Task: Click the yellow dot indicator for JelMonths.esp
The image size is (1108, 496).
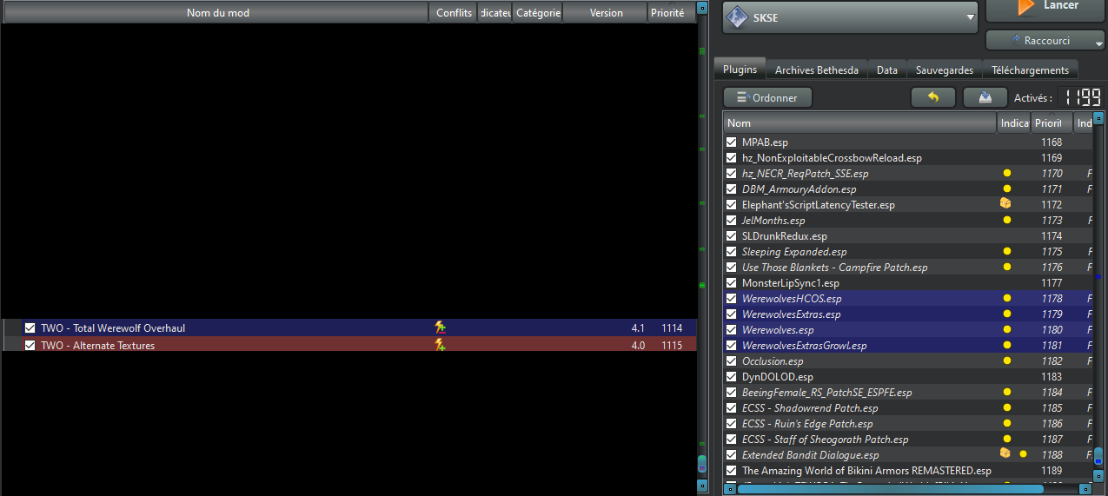Action: (1007, 221)
